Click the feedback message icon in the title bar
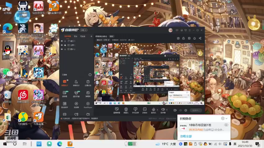Viewport: 264px width, 148px height. (x=177, y=30)
